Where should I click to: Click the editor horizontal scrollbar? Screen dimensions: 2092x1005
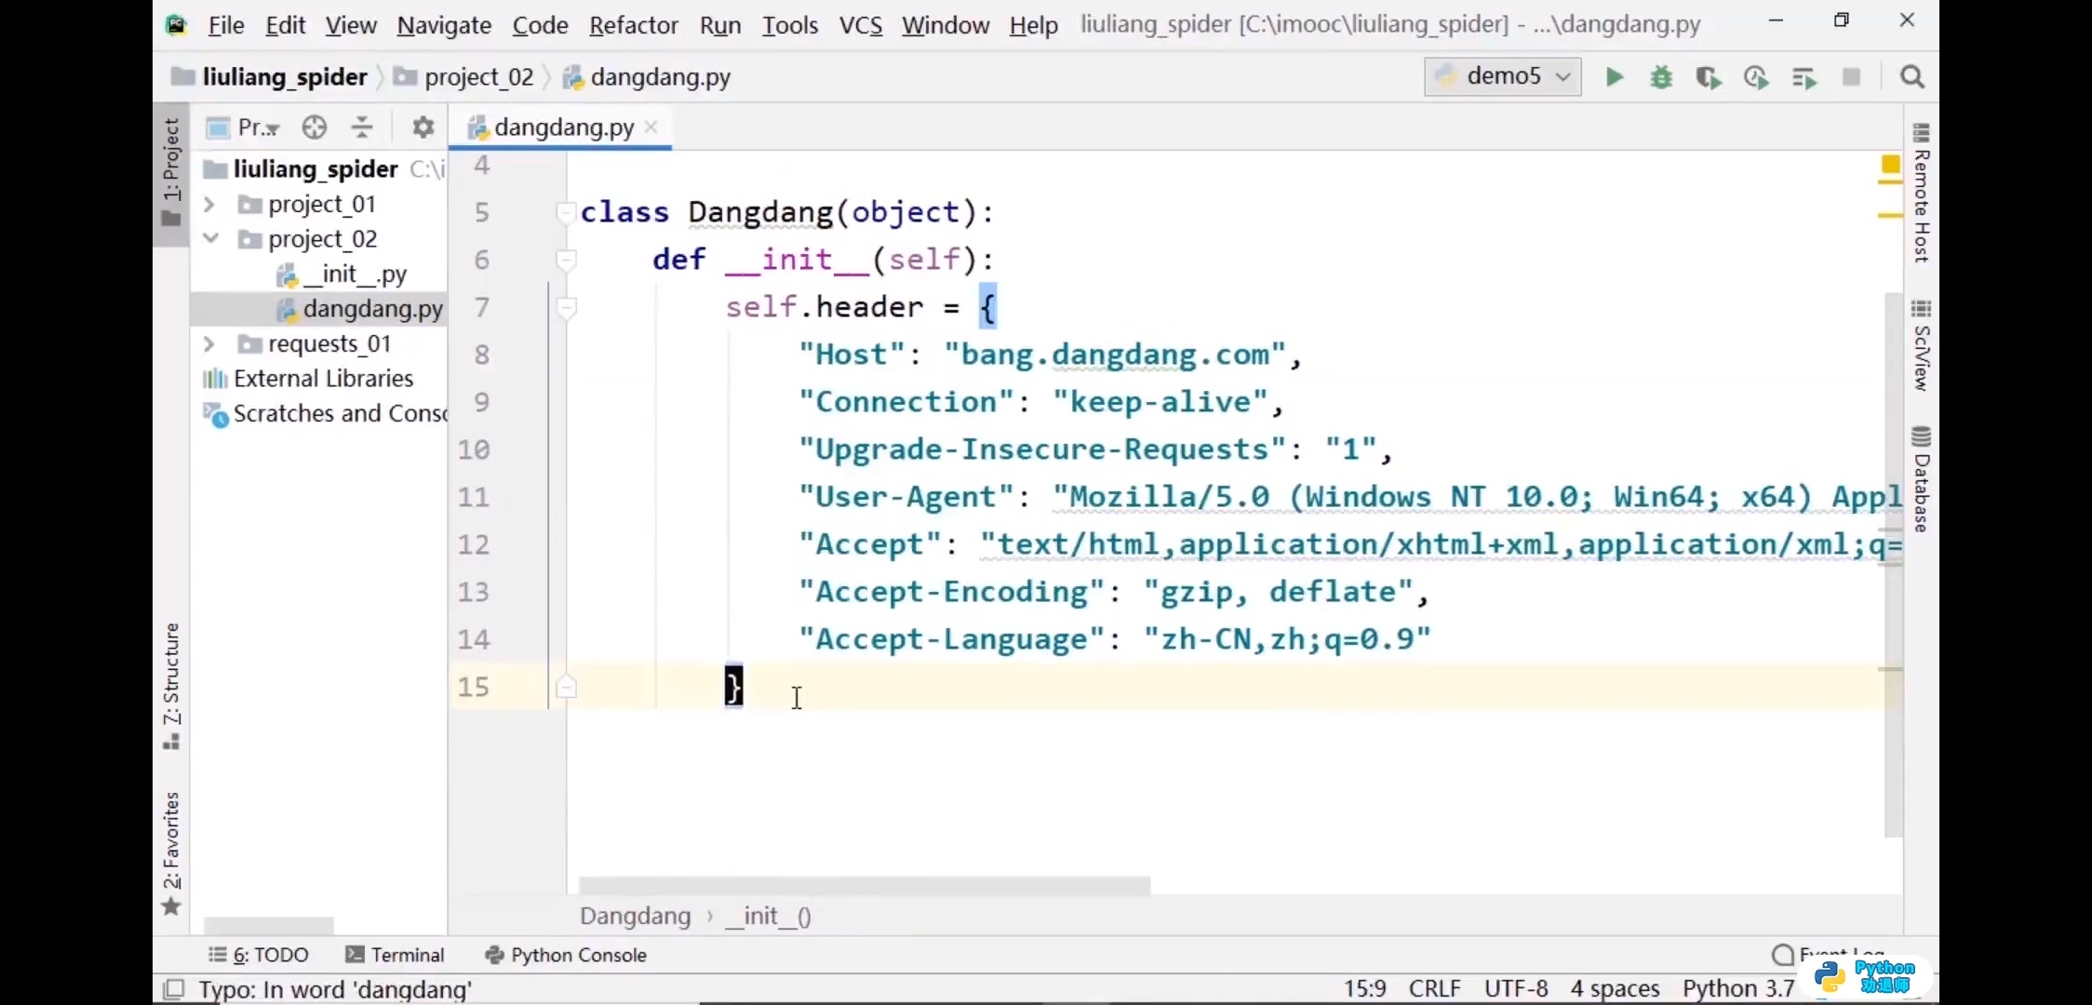[x=864, y=885]
